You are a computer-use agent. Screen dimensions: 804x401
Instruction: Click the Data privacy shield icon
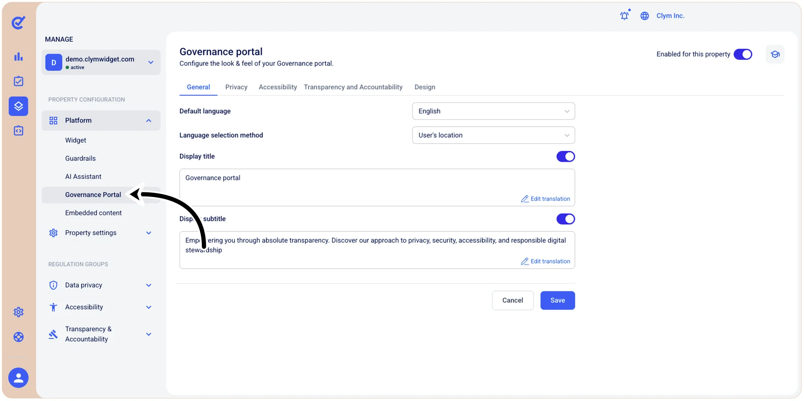tap(53, 285)
